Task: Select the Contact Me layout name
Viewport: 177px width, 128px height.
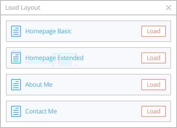Action: (41, 111)
